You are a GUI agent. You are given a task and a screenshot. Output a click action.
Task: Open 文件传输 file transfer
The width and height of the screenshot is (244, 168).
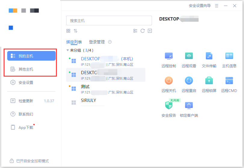[x=209, y=60]
